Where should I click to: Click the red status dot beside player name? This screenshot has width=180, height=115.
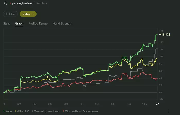10,4
